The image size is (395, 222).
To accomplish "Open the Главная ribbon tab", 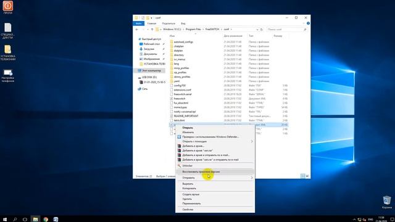I will coord(152,23).
